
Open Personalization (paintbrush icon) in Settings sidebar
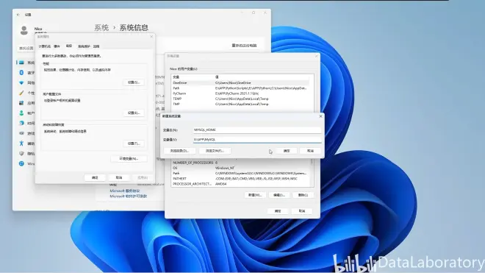[x=21, y=93]
